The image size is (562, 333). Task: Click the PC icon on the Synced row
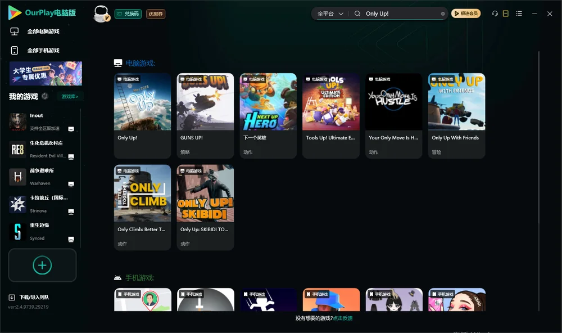tap(71, 240)
